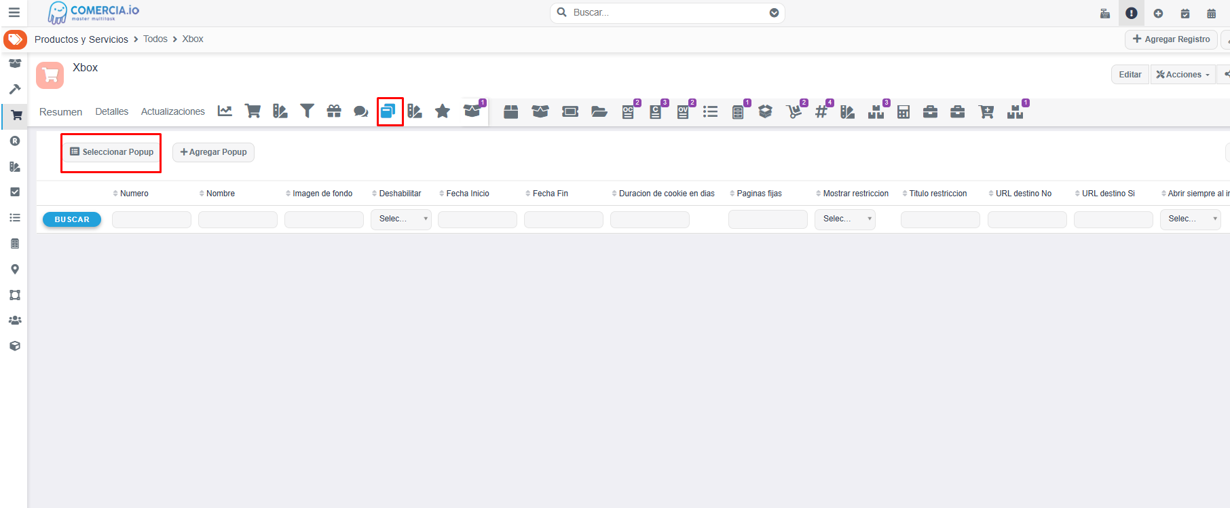The image size is (1230, 508).
Task: Sort by Duracion de cookie en dias
Action: [x=663, y=194]
